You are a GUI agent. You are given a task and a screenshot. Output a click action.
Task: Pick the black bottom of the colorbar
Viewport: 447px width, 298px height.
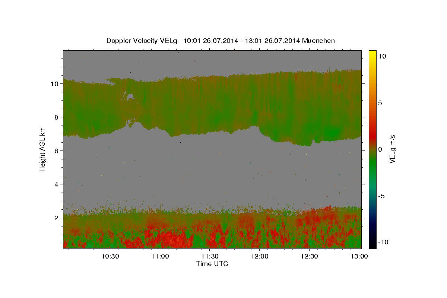[372, 244]
